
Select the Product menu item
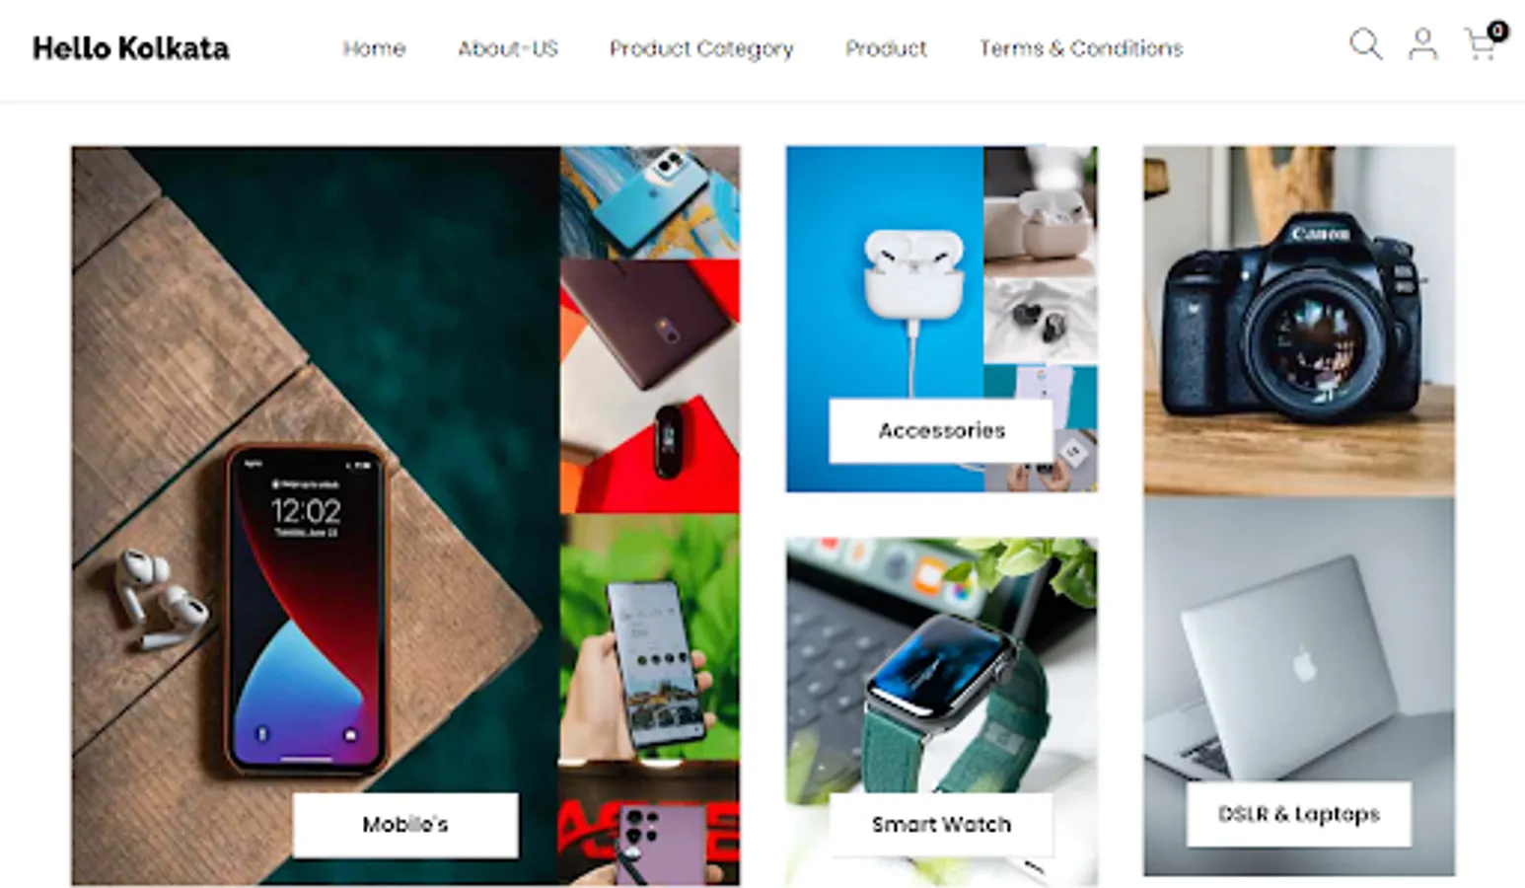pyautogui.click(x=886, y=48)
